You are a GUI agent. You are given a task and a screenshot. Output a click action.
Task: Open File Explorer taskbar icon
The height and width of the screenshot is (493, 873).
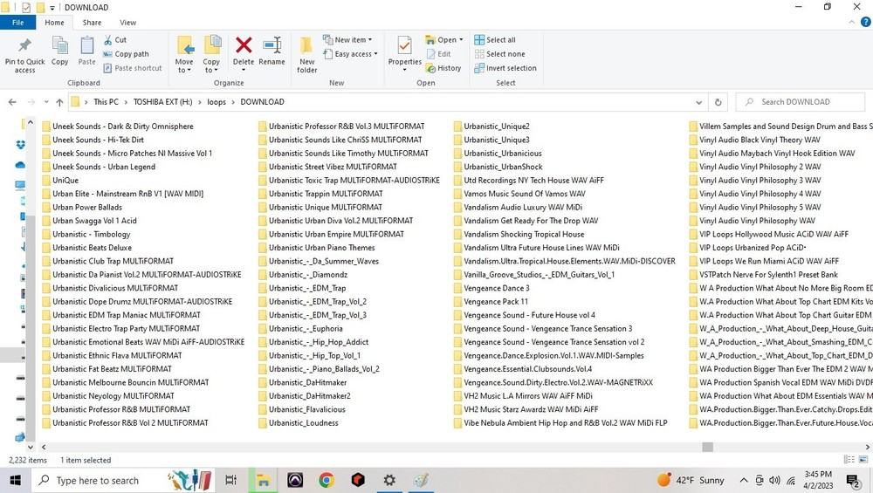point(263,480)
